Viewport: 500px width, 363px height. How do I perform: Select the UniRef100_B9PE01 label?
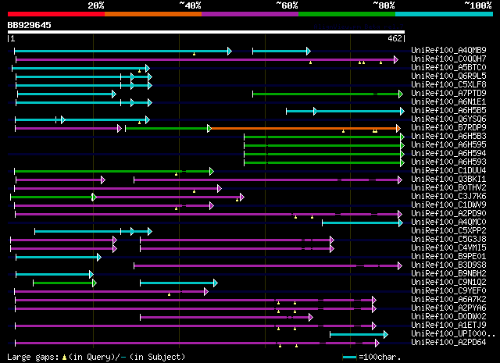[x=448, y=257]
